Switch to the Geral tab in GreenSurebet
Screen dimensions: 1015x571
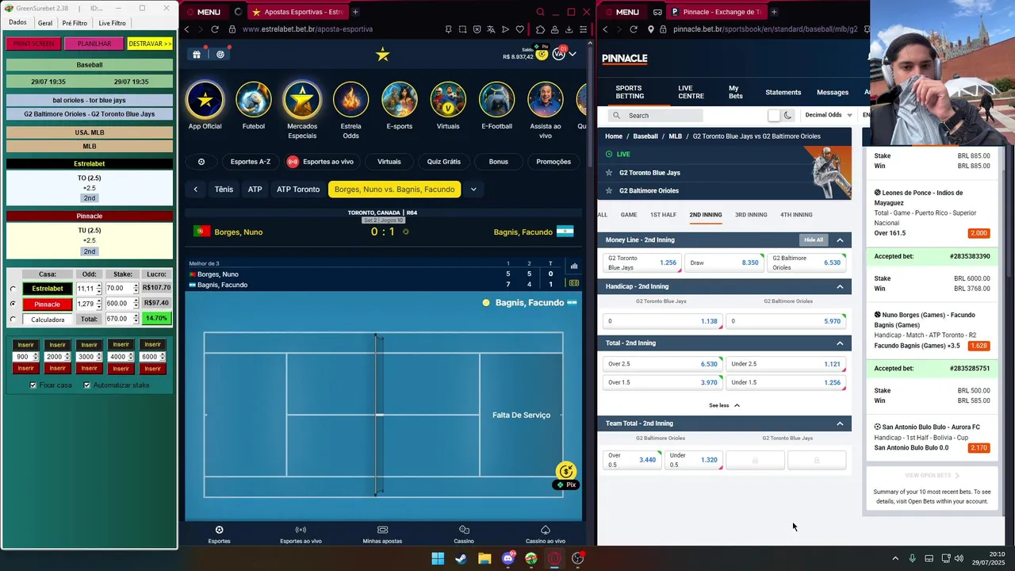tap(45, 23)
